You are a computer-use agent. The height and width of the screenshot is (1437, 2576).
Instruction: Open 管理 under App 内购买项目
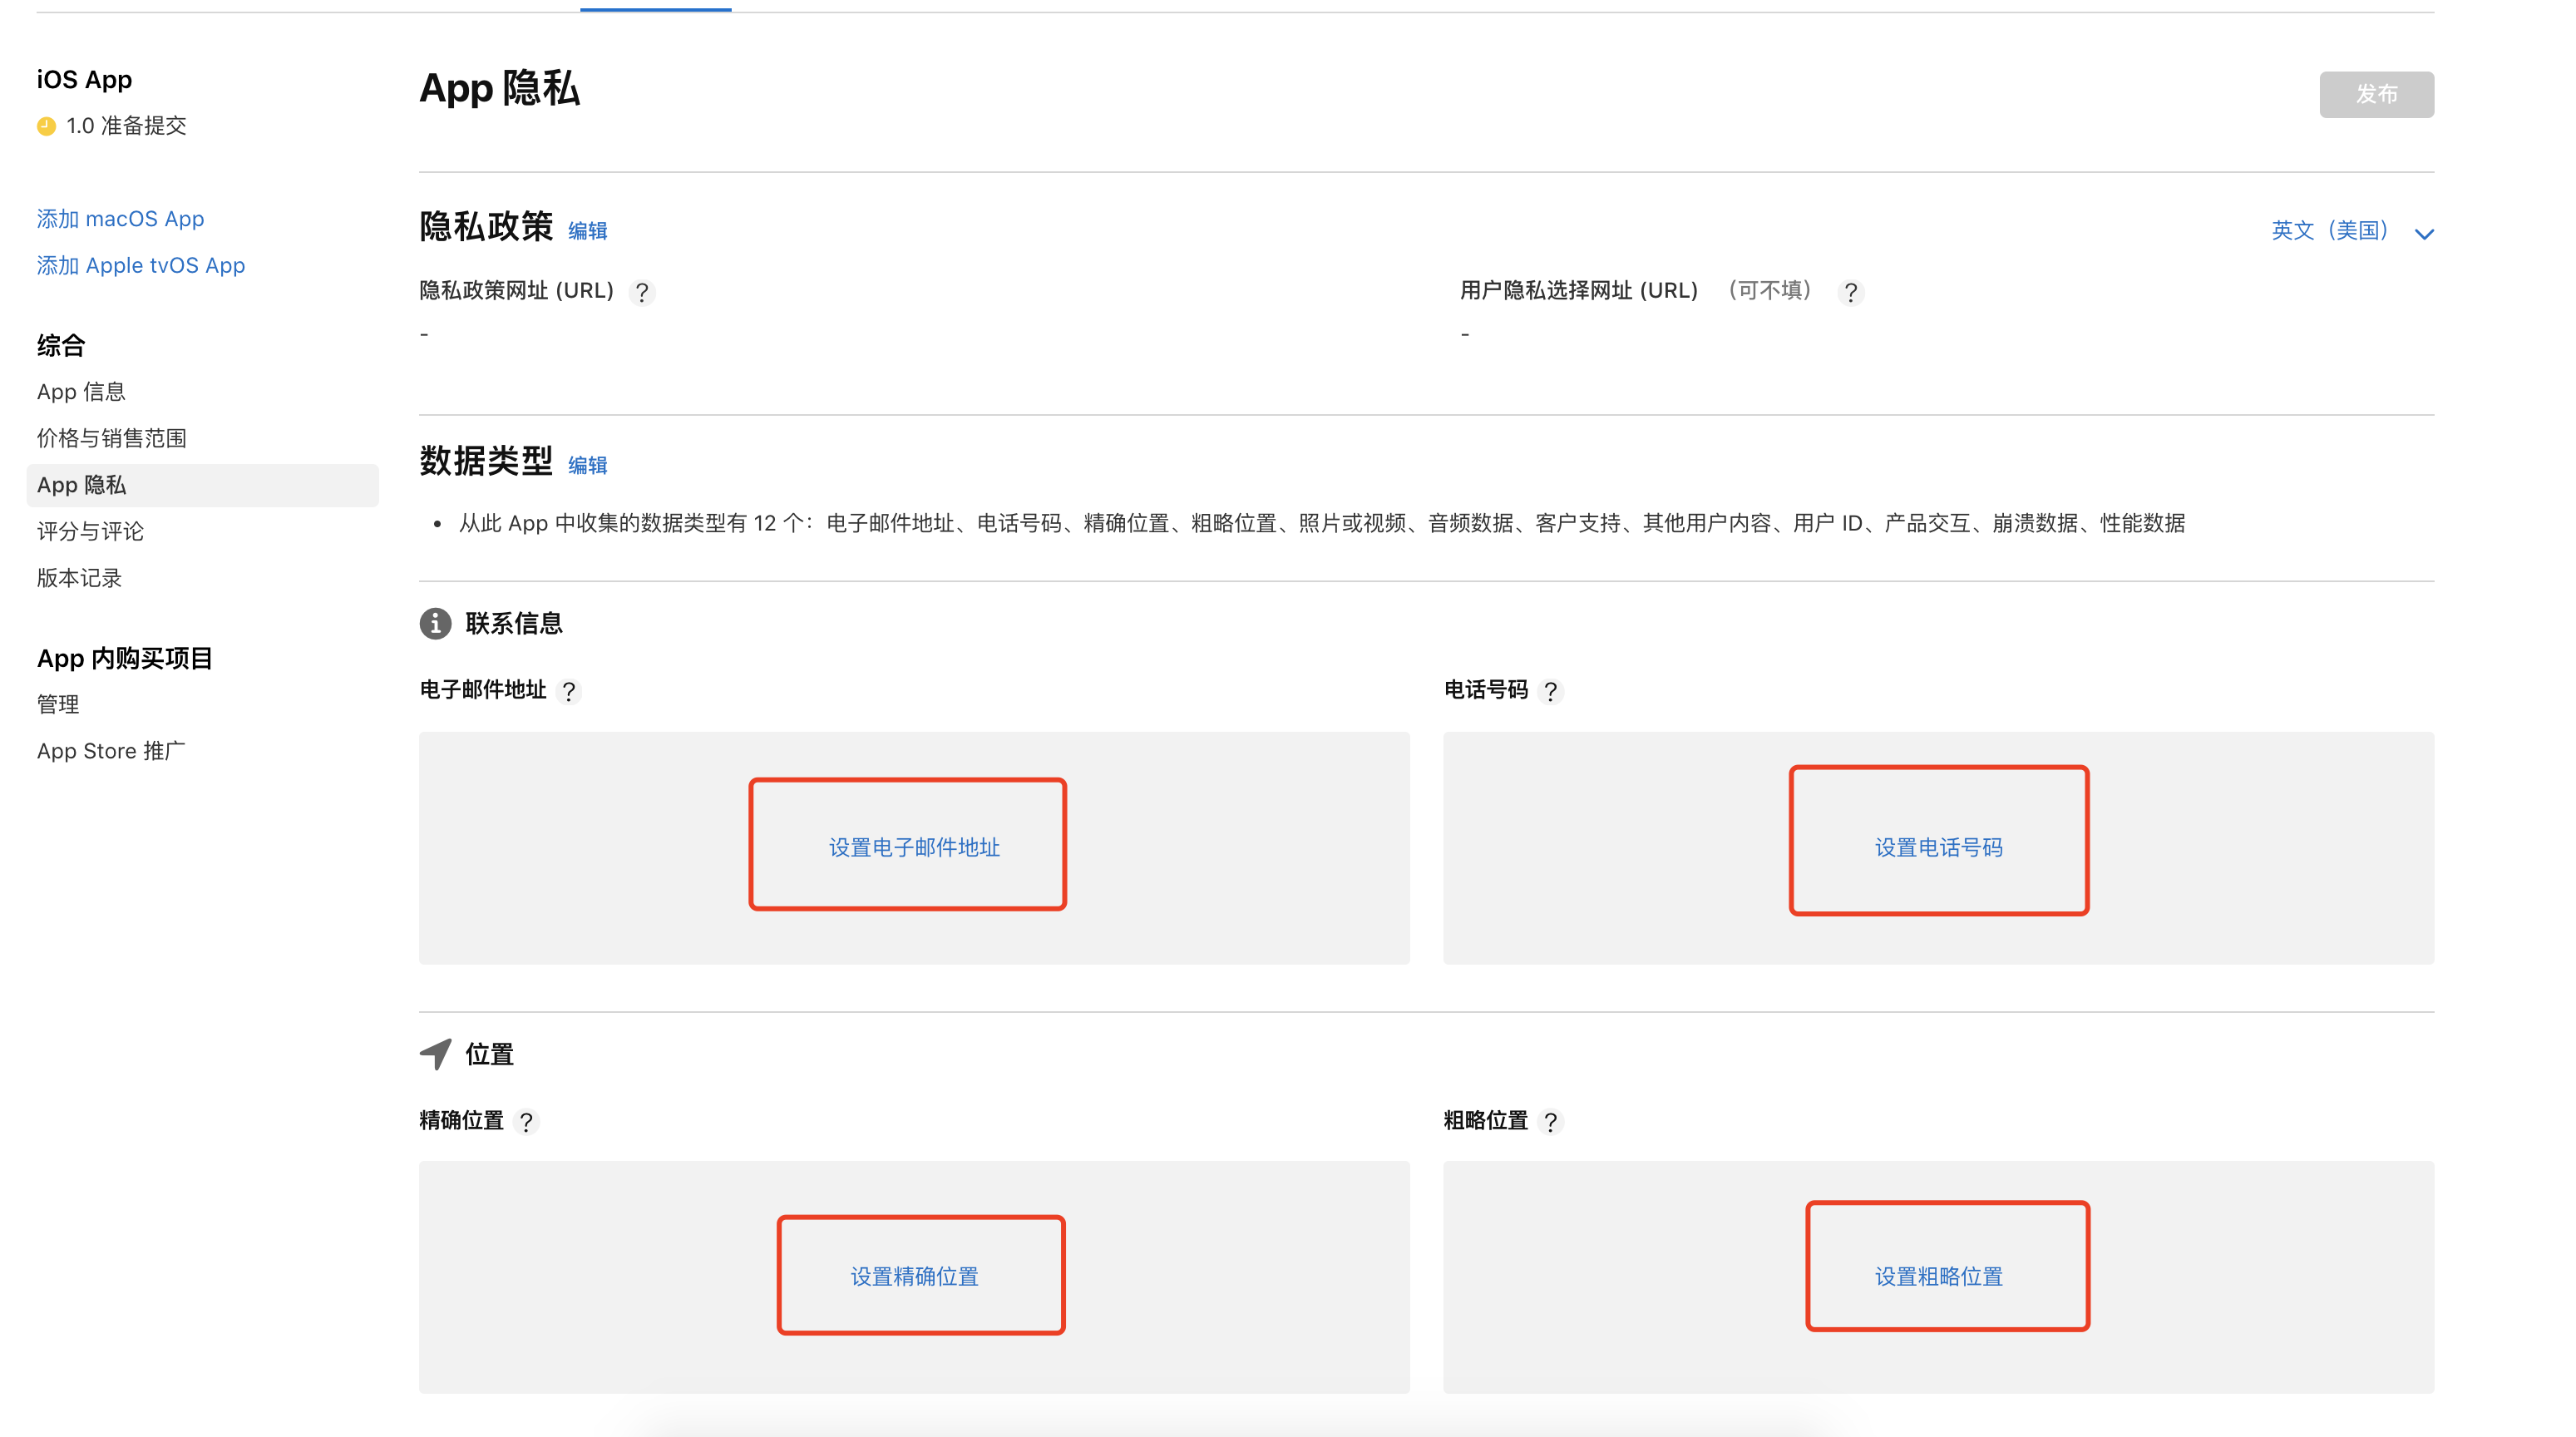pos(58,704)
